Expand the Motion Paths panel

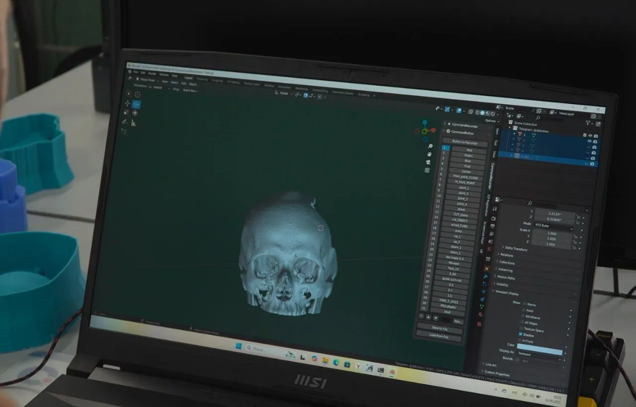pos(506,277)
